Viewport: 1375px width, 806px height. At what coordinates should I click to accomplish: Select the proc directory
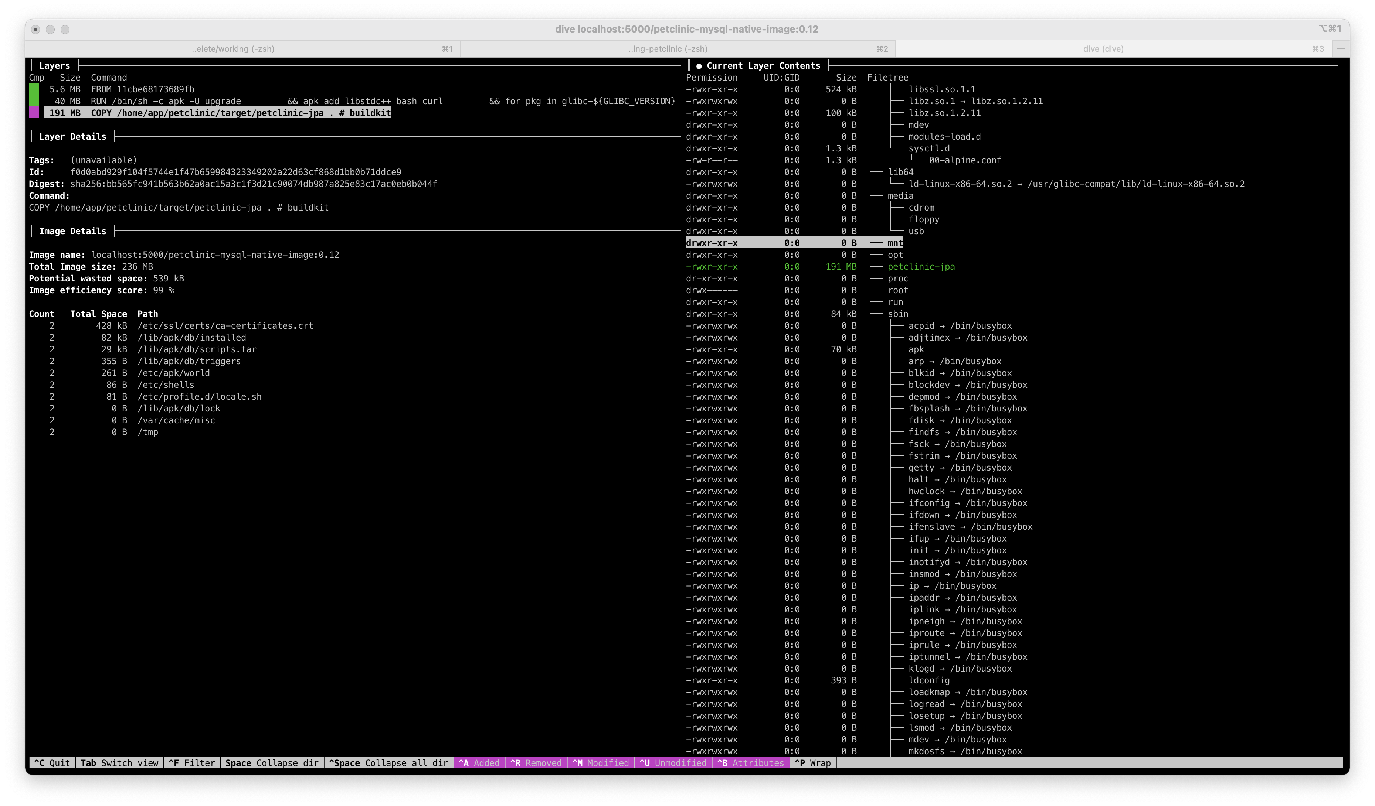(x=897, y=278)
